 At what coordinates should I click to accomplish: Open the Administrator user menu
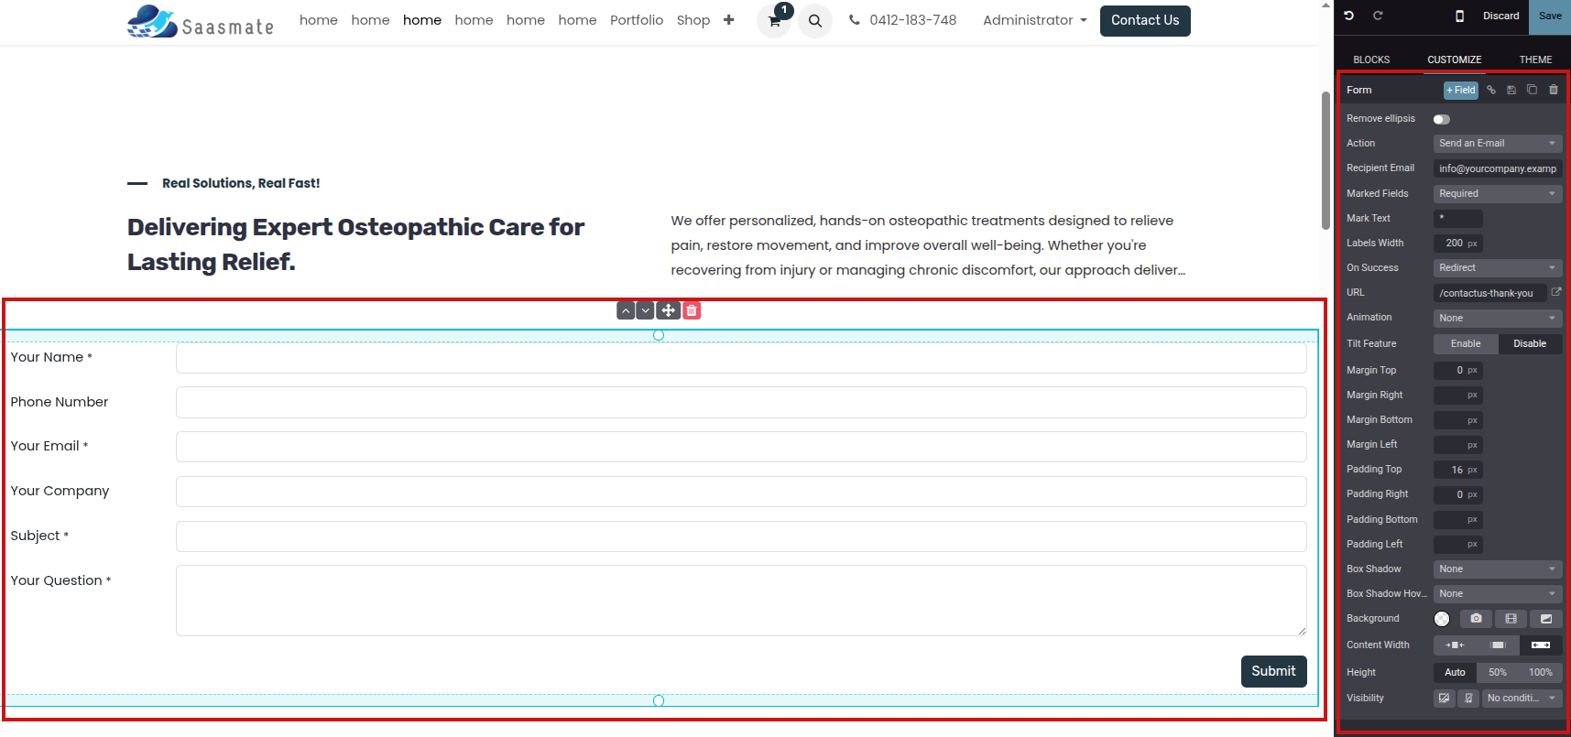(x=1034, y=20)
